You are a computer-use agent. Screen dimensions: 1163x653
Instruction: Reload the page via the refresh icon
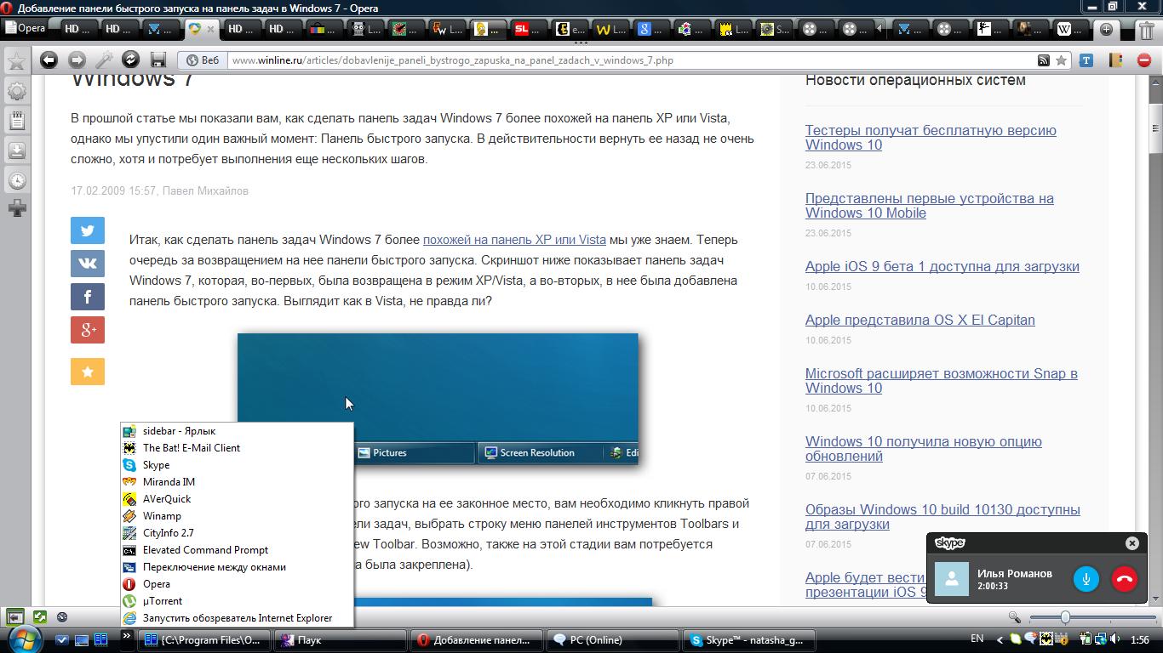[130, 60]
